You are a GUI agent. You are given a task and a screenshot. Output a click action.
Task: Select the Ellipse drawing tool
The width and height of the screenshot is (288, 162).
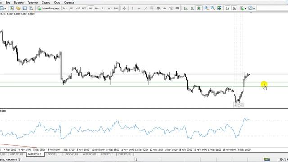coord(158,8)
